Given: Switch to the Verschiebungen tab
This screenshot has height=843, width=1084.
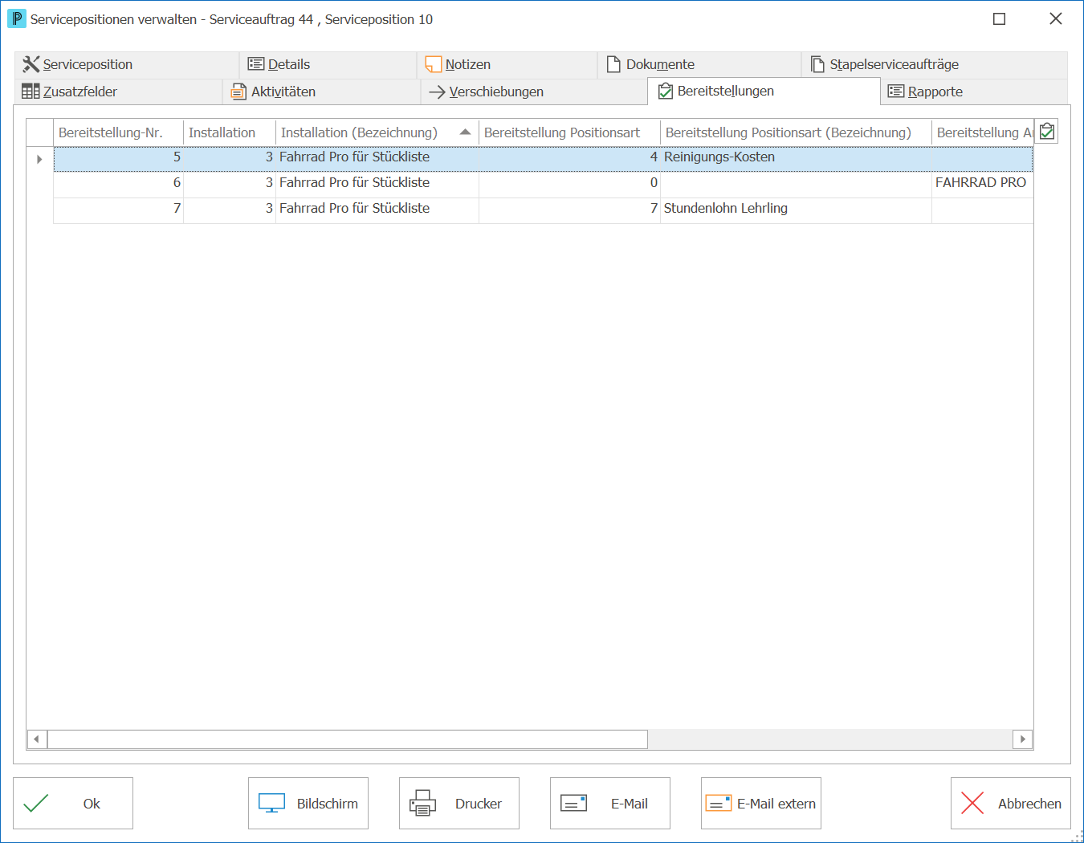Looking at the screenshot, I should pos(534,92).
